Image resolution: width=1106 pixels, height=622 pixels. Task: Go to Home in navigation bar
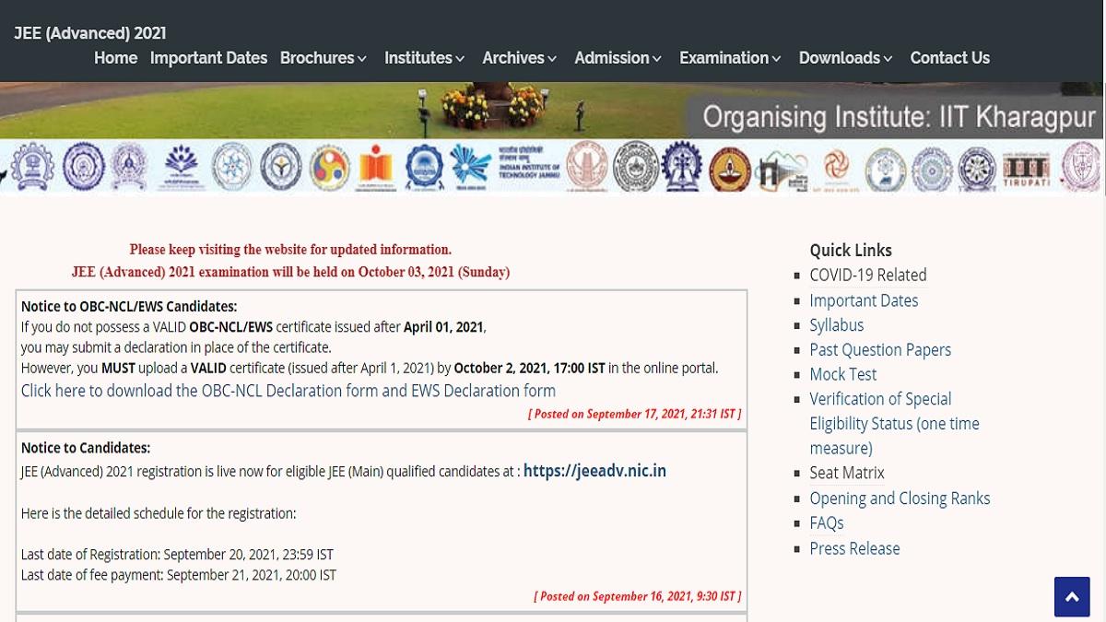coord(115,58)
